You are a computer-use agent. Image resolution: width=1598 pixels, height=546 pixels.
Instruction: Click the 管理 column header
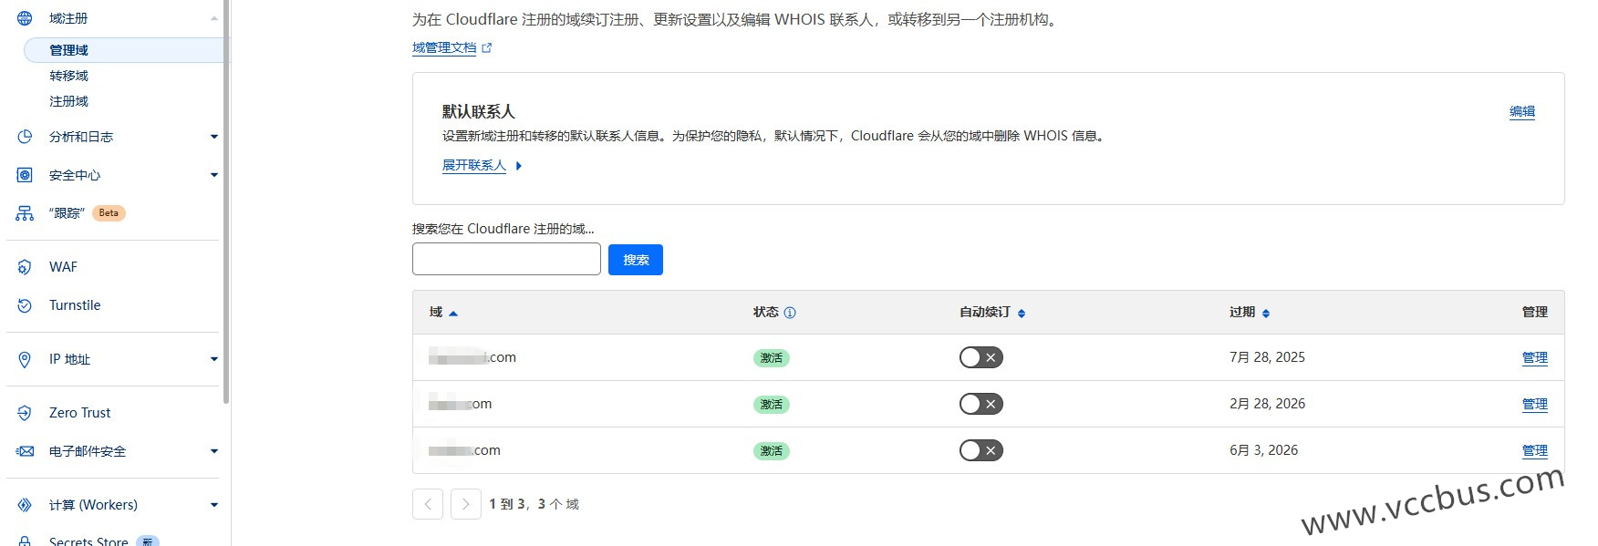pos(1535,312)
